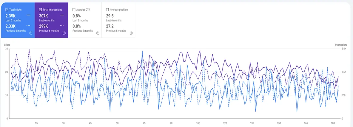
Task: Click help icon in Average position card
Action: pos(131,33)
